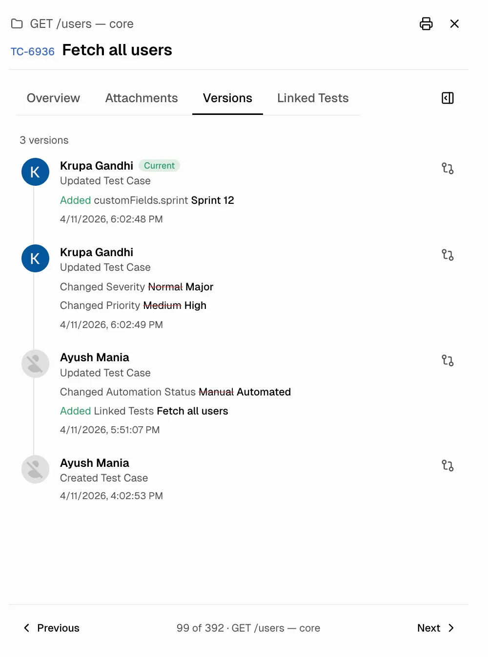
Task: Select the Versions tab
Action: 227,98
